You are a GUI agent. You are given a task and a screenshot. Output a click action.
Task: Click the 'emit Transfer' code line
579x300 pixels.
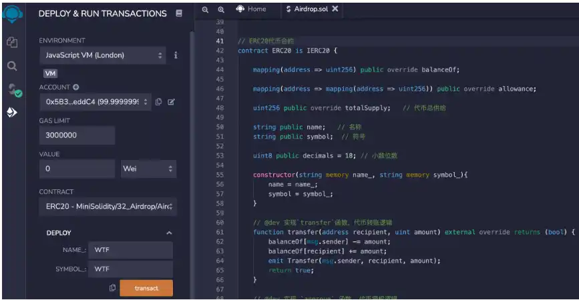point(355,261)
